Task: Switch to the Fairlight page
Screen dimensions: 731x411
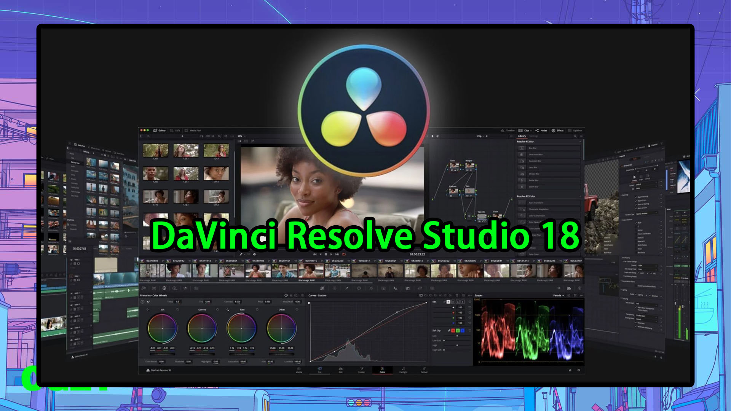Action: click(x=403, y=370)
